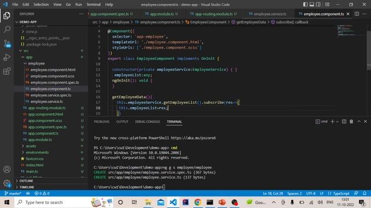Select the cmd terminal label

[322, 121]
